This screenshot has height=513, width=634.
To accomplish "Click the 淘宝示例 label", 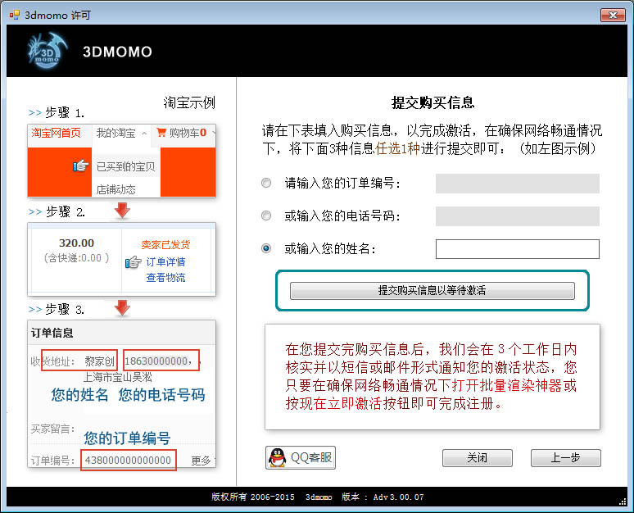I will pos(189,102).
